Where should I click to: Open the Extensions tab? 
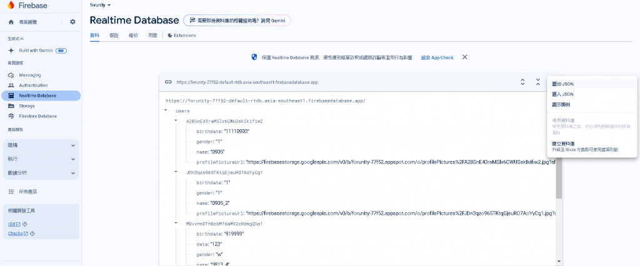click(x=182, y=36)
